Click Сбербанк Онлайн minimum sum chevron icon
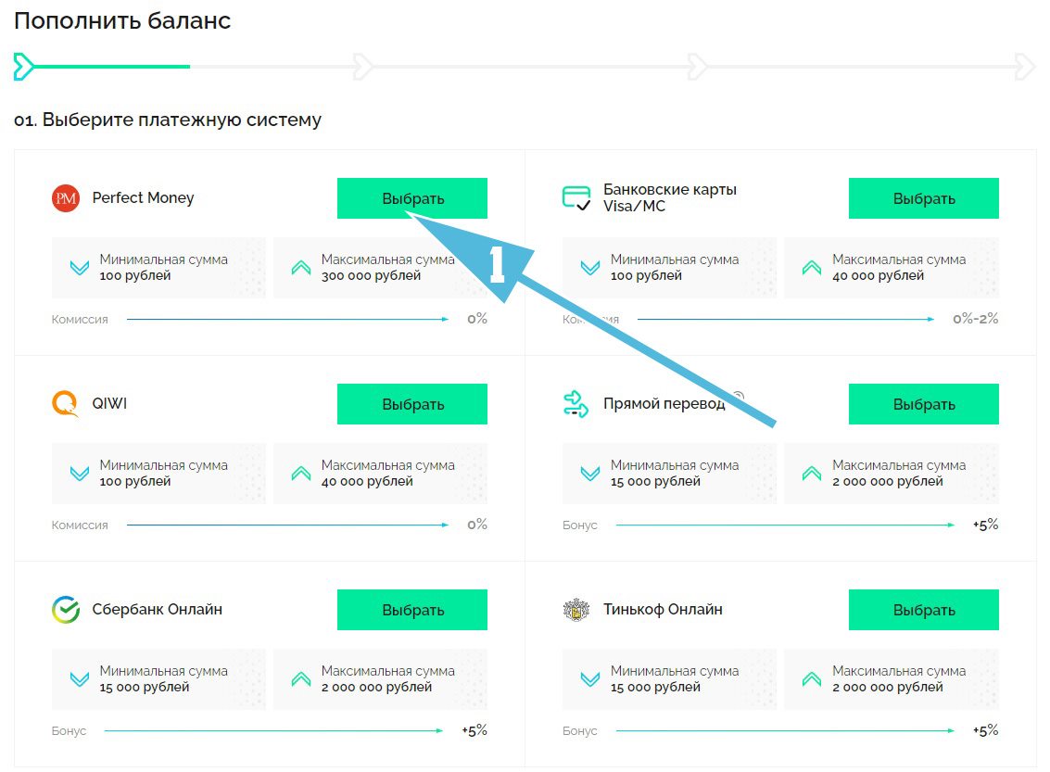 pyautogui.click(x=80, y=679)
